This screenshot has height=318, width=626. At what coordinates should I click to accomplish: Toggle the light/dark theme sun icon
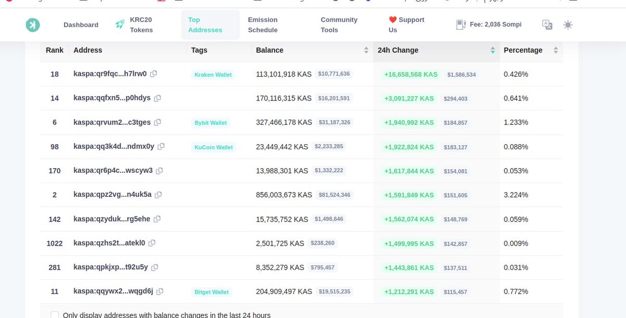[568, 24]
